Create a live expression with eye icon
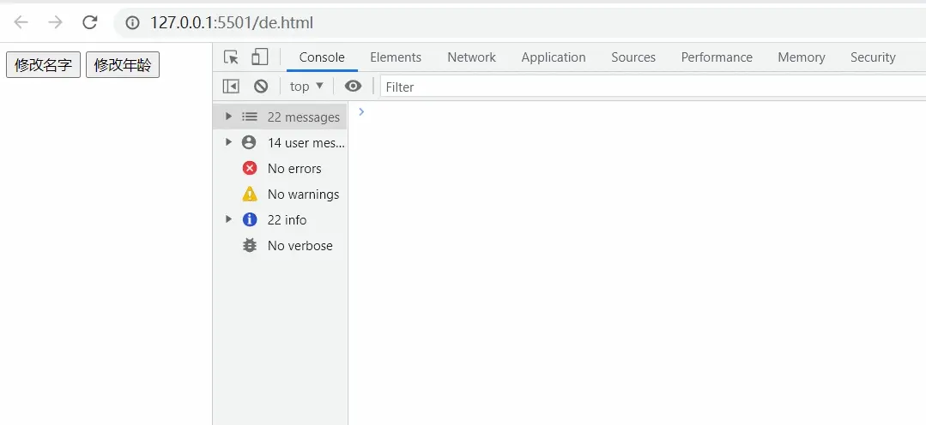Viewport: 926px width, 425px height. (x=354, y=87)
